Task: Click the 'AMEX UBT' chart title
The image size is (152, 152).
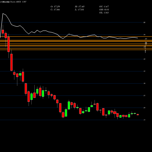Action: [21, 2]
